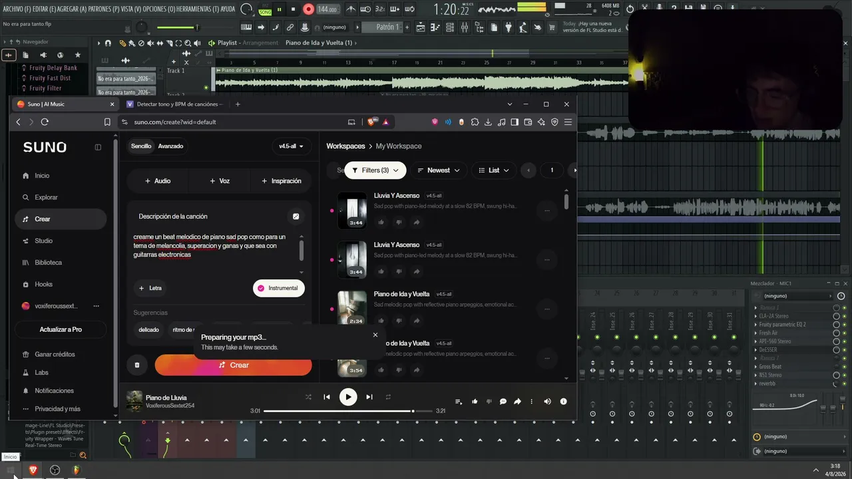
Task: Open the browser extensions puzzle icon
Action: pos(475,122)
